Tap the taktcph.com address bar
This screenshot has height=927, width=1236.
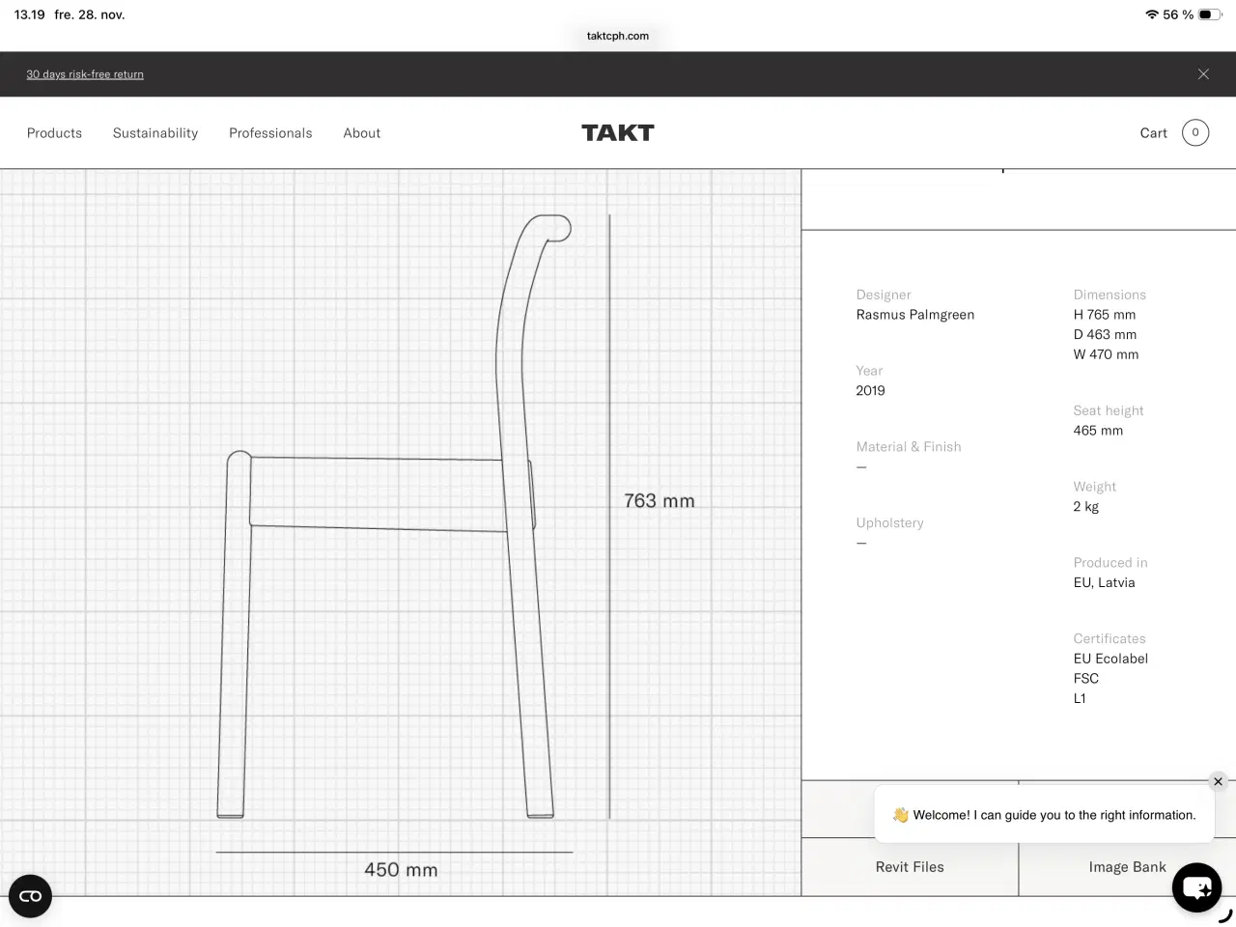coord(617,36)
